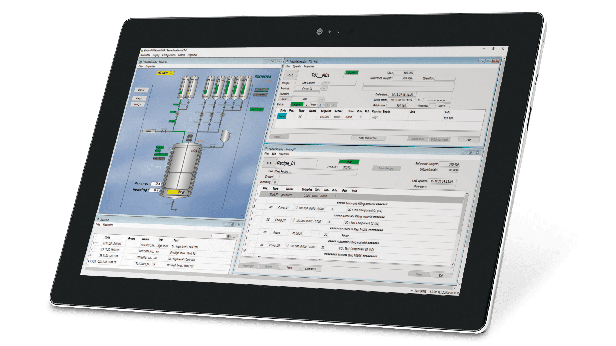The image size is (616, 346).
Task: Open the Product browse button next to Comp_01
Action: click(324, 89)
